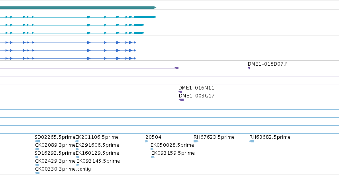This screenshot has height=175, width=339.
Task: Select the purple block ending the long purple line
Action: click(x=176, y=68)
